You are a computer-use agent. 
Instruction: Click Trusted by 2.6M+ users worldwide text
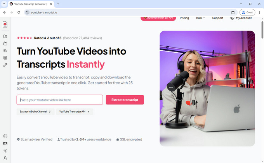(84, 139)
